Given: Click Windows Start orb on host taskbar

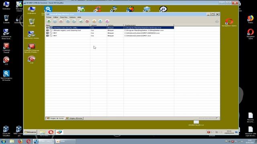Looking at the screenshot, I should click(x=4, y=141).
